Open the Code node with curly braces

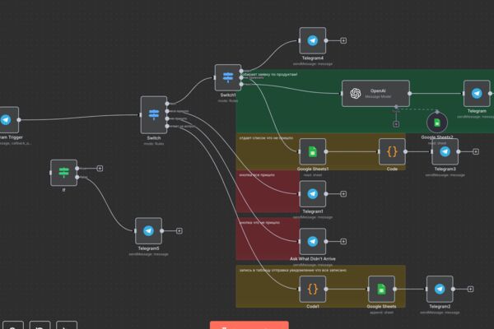(392, 151)
